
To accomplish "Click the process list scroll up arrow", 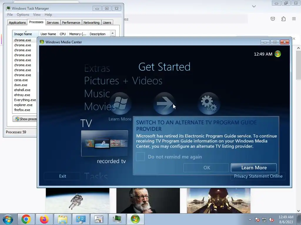I will coord(113,33).
